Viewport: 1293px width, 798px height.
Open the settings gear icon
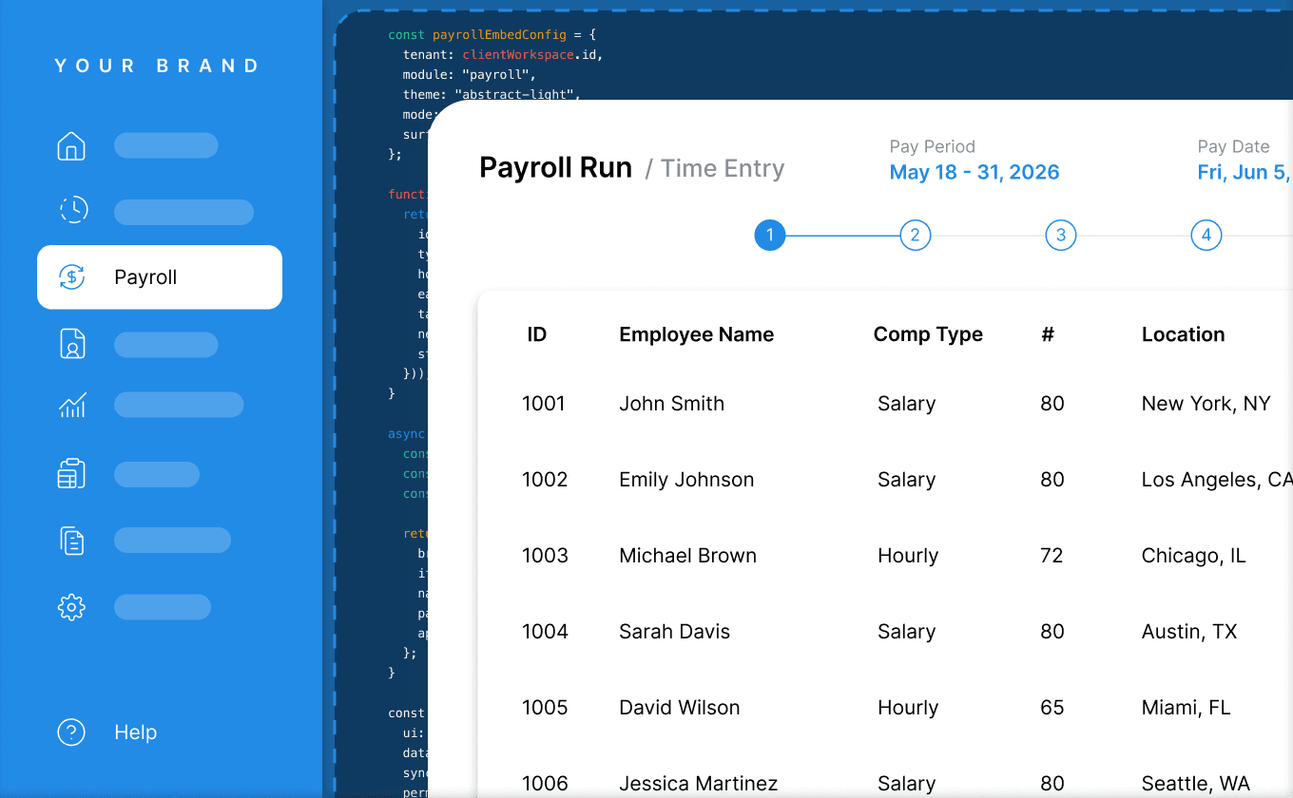click(x=71, y=606)
